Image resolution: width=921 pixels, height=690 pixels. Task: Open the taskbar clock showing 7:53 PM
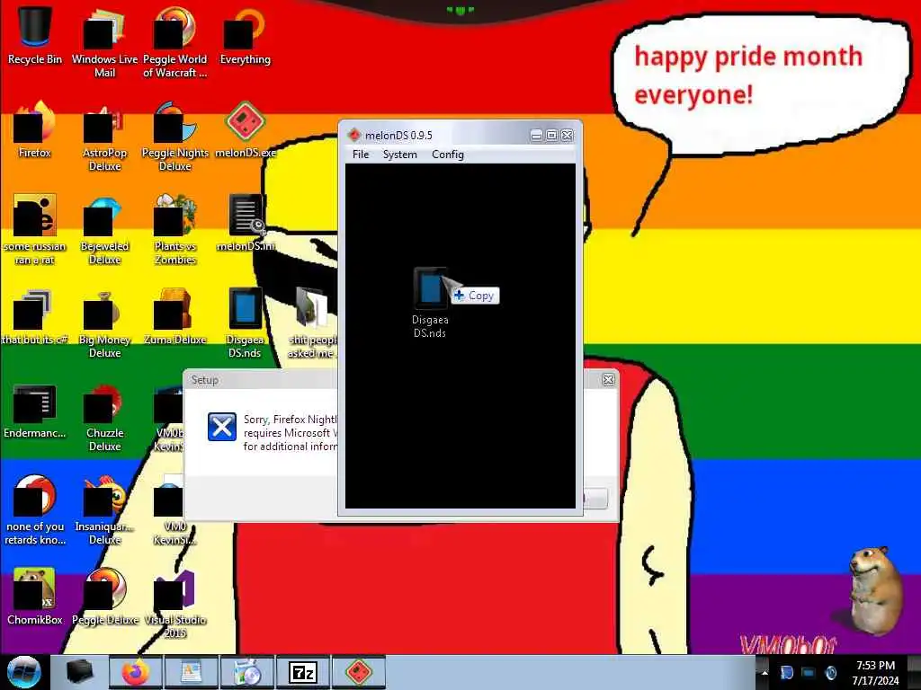click(876, 673)
